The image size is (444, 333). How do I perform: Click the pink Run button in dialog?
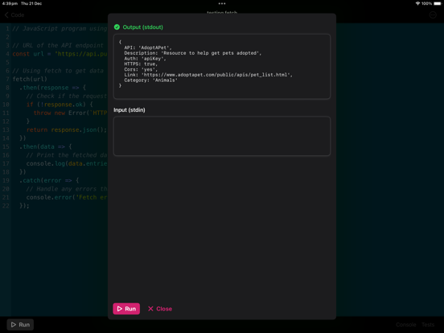pyautogui.click(x=126, y=309)
